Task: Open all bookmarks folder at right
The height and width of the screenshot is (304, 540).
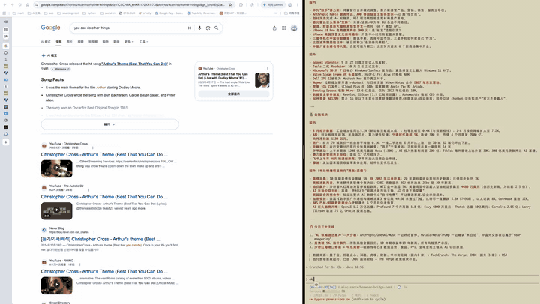Action: tap(292, 13)
